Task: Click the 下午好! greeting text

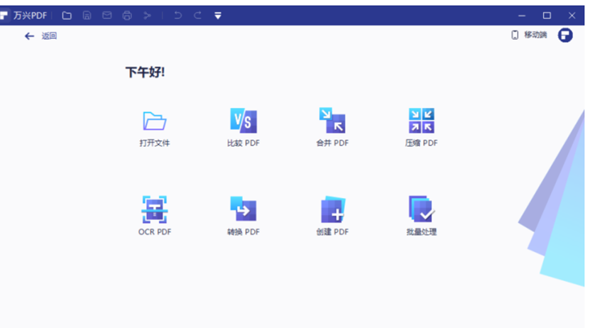Action: click(x=146, y=72)
